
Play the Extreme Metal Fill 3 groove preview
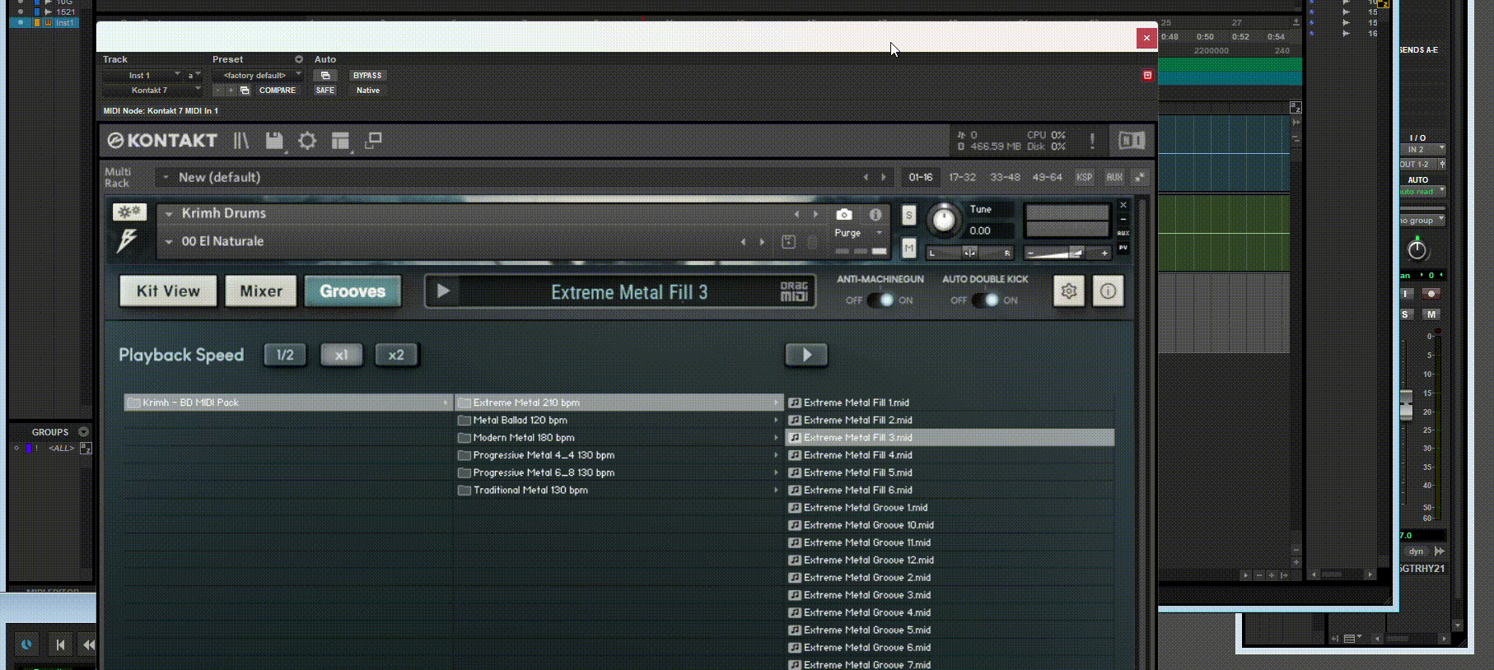(443, 291)
